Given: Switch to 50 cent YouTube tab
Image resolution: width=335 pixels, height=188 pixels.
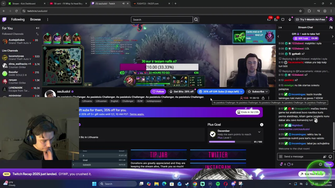Looking at the screenshot, I should point(69,4).
